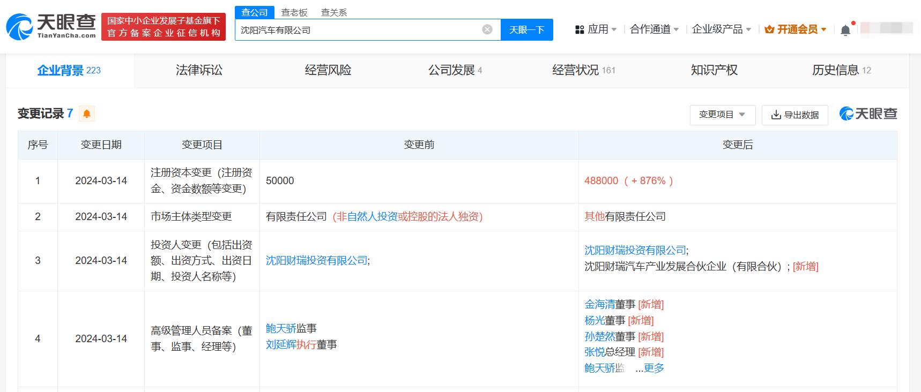921x392 pixels.
Task: Open the notification bell
Action: 845,30
